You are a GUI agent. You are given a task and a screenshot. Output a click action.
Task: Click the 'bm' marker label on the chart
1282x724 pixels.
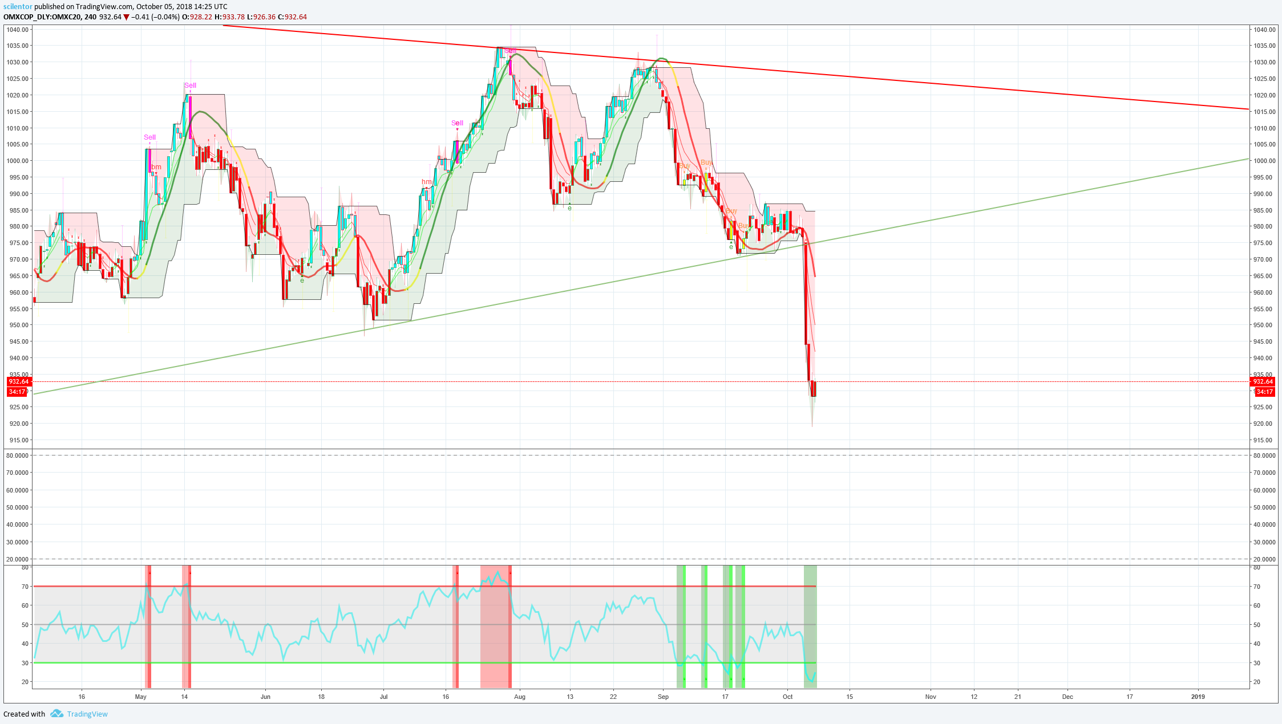156,167
